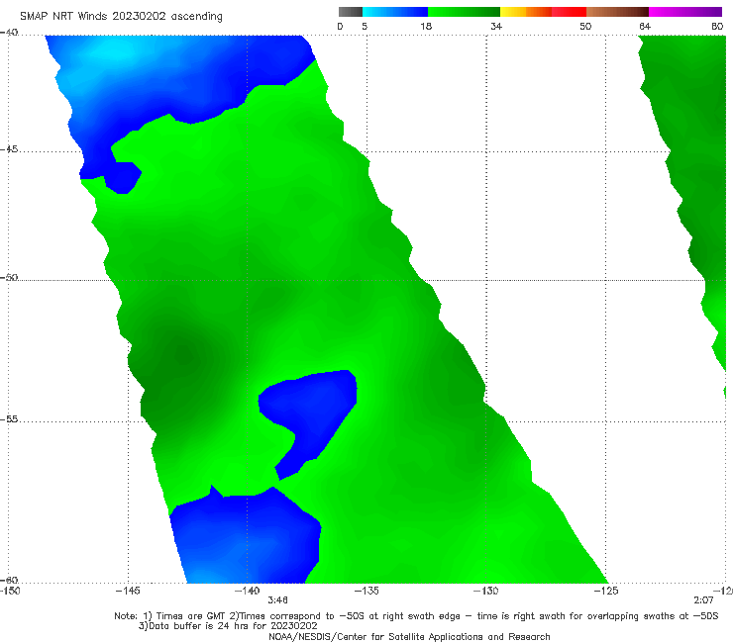Click the latitude axis label '-50'

point(9,277)
